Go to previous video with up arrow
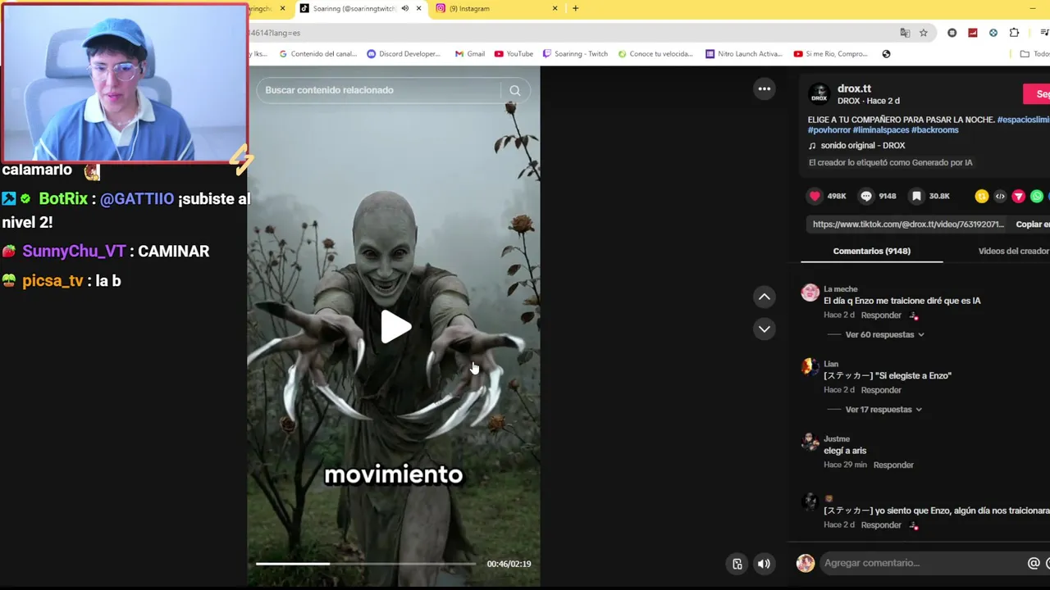This screenshot has width=1050, height=590. pyautogui.click(x=764, y=297)
